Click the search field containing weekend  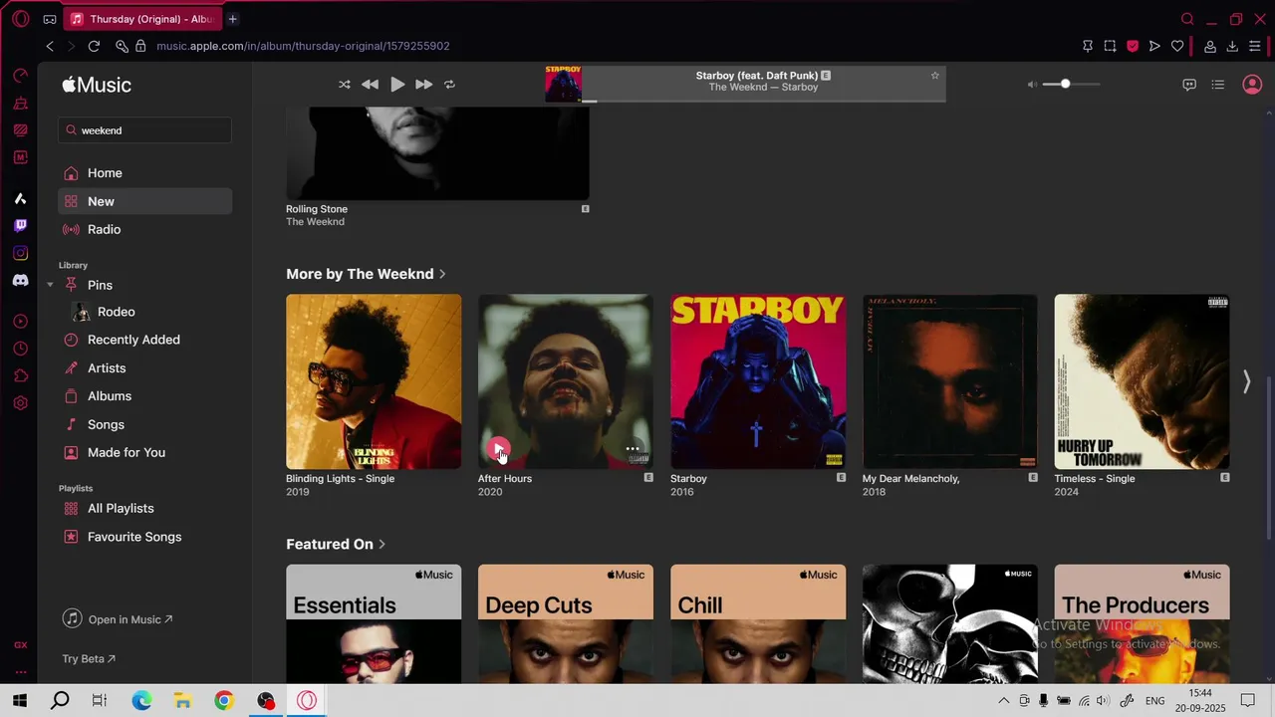coord(145,130)
